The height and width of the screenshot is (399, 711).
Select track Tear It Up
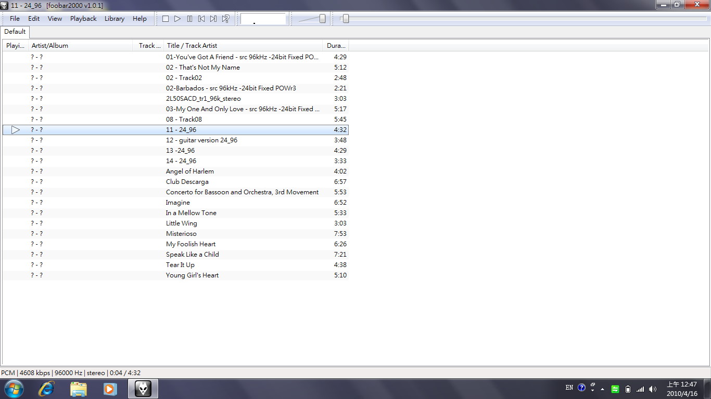175,265
